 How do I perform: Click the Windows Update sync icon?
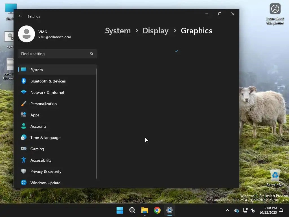click(x=24, y=183)
